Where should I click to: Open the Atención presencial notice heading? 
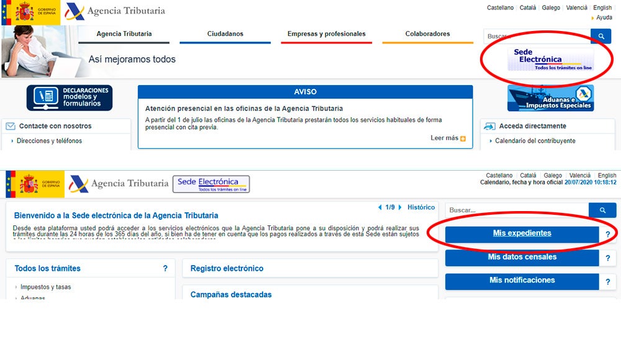[x=244, y=109]
